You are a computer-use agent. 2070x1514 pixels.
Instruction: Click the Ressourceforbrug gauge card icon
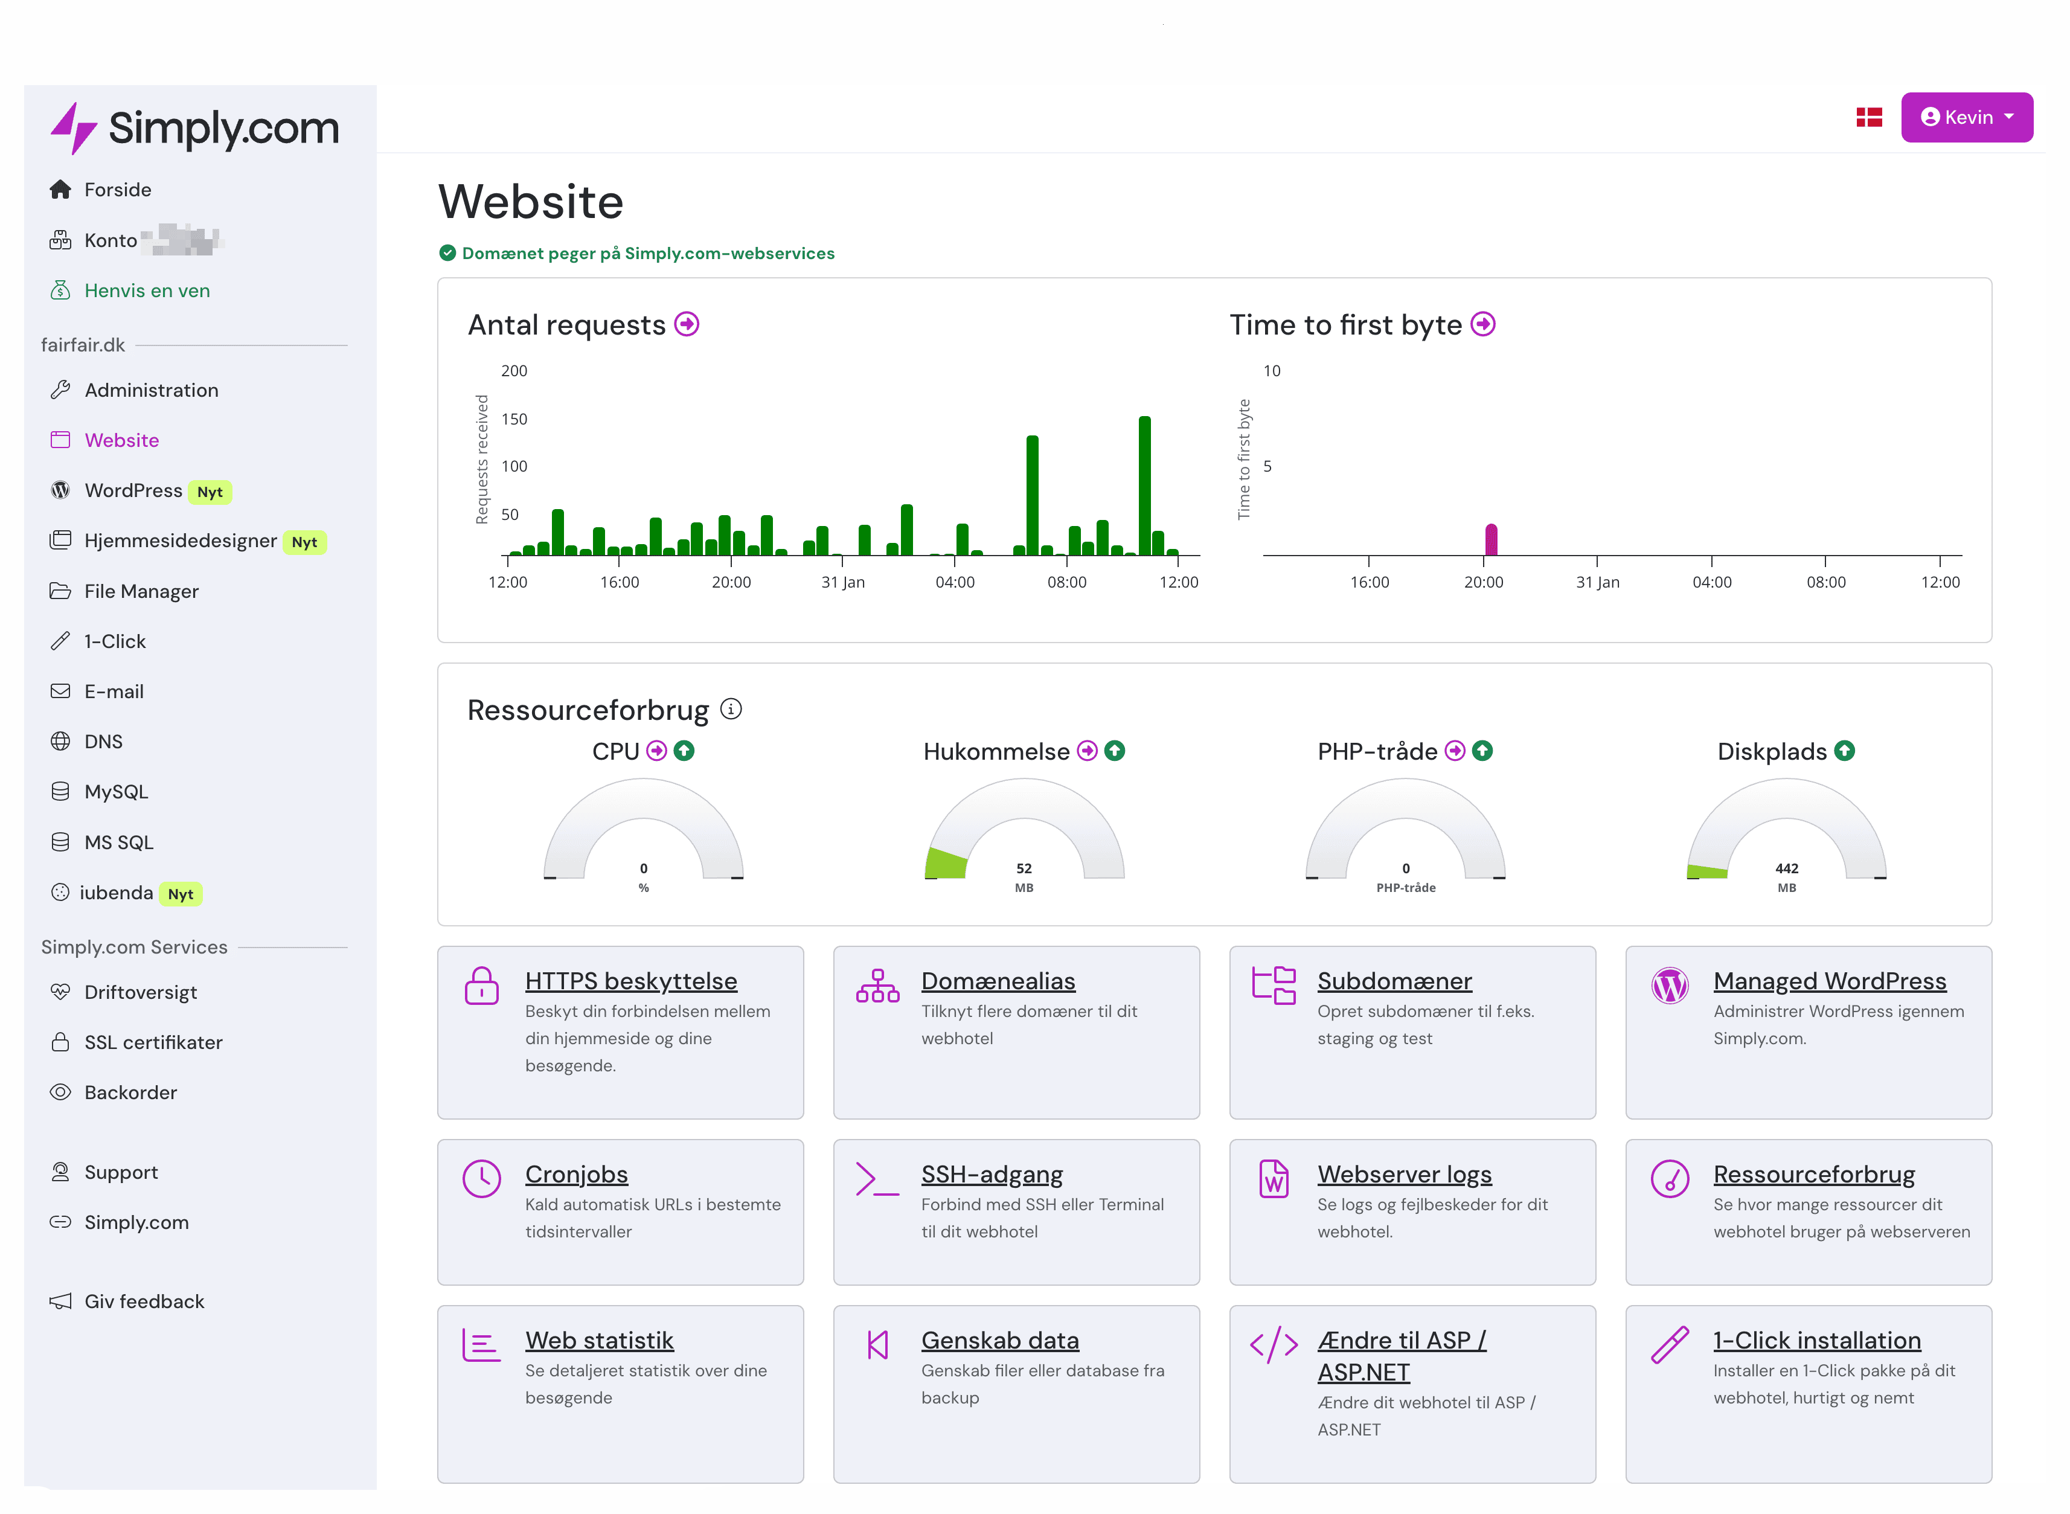(1670, 1179)
